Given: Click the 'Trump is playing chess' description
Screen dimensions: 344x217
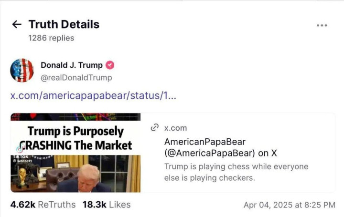Looking at the screenshot, I should click(236, 172).
